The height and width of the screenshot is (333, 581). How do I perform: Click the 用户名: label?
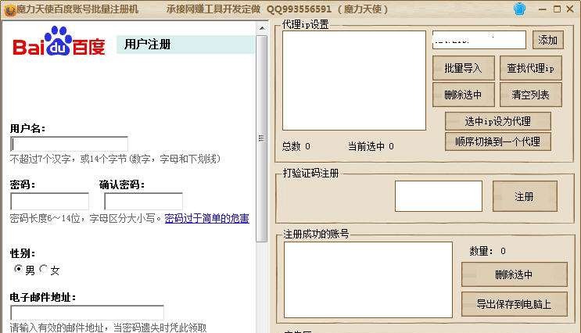[x=28, y=128]
